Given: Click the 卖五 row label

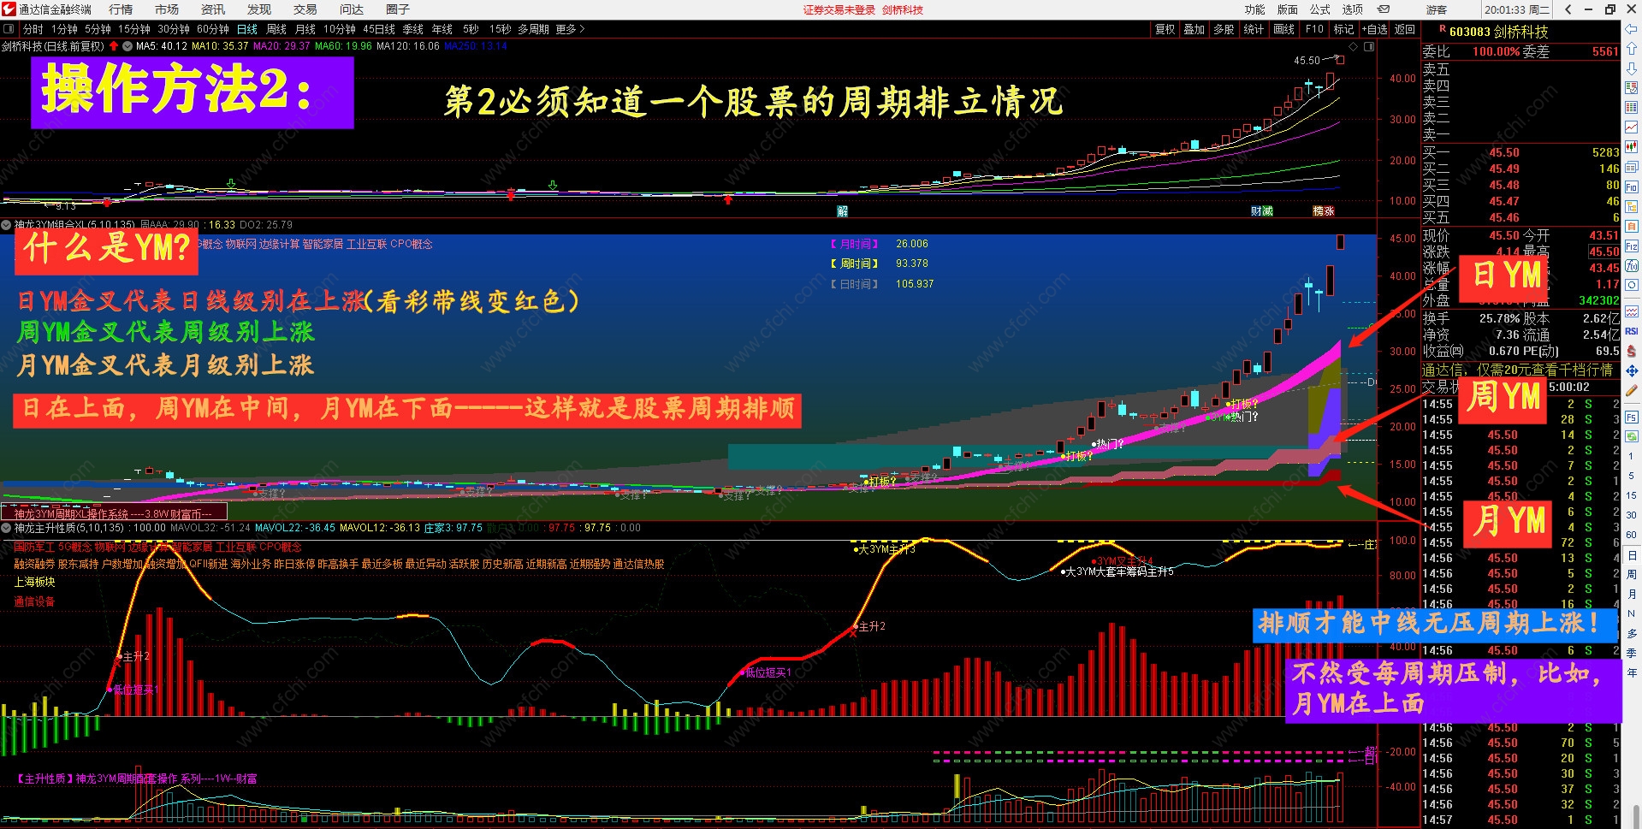Looking at the screenshot, I should click(1436, 69).
